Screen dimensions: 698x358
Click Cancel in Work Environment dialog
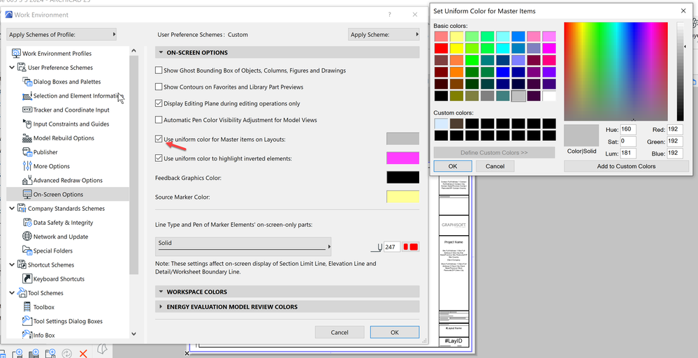pos(340,332)
